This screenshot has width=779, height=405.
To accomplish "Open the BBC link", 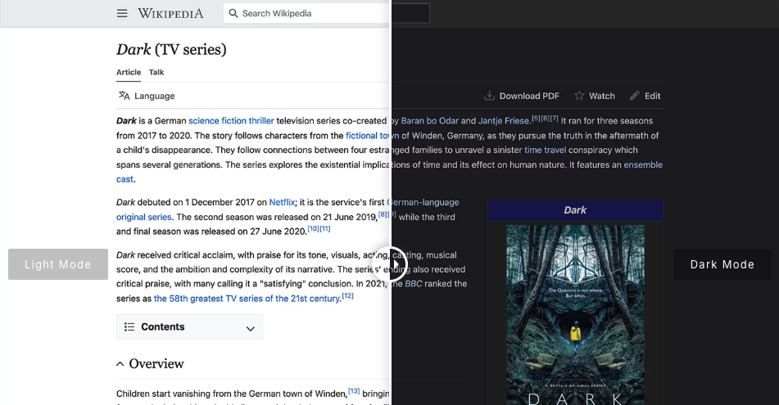I will [414, 283].
